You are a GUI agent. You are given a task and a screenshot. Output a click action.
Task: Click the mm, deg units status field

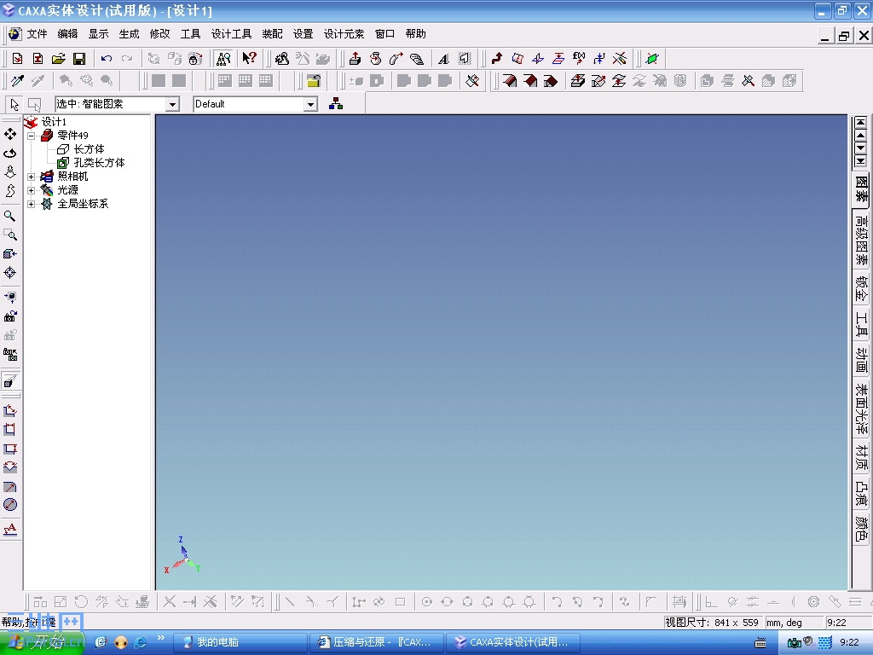coord(794,622)
